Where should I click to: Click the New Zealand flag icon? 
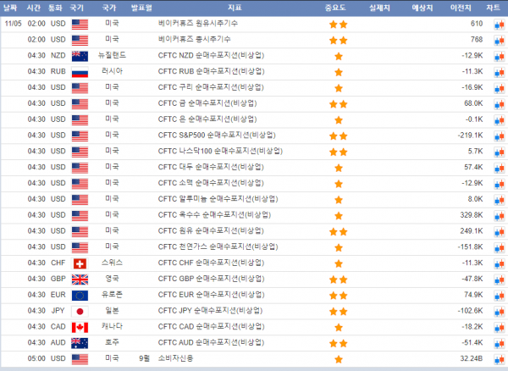[80, 56]
